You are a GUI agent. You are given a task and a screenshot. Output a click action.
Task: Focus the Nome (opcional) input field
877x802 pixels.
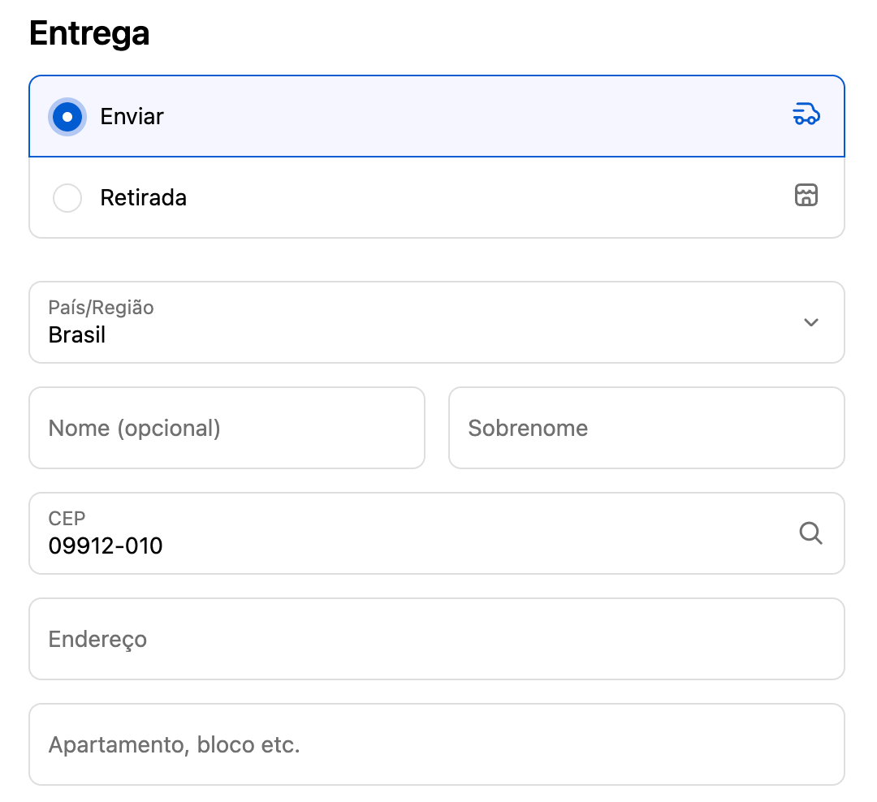pyautogui.click(x=227, y=428)
